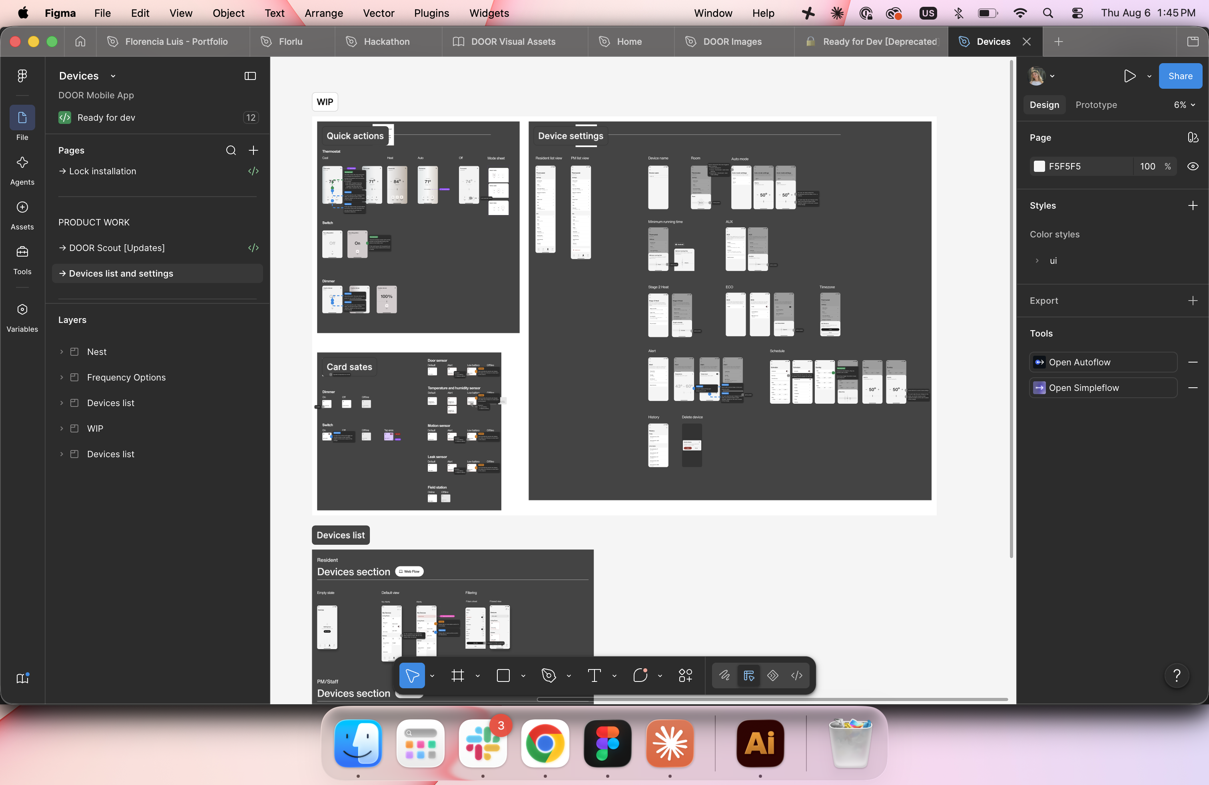Select the File sidebar icon
This screenshot has width=1209, height=785.
22,118
